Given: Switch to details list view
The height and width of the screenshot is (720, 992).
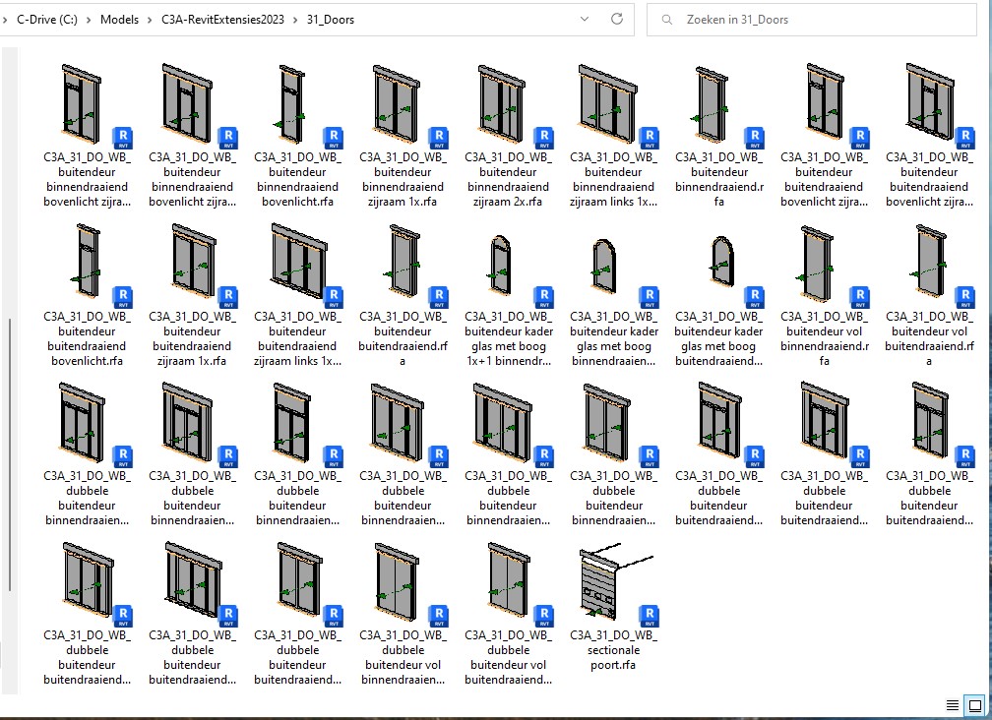Looking at the screenshot, I should pos(953,705).
